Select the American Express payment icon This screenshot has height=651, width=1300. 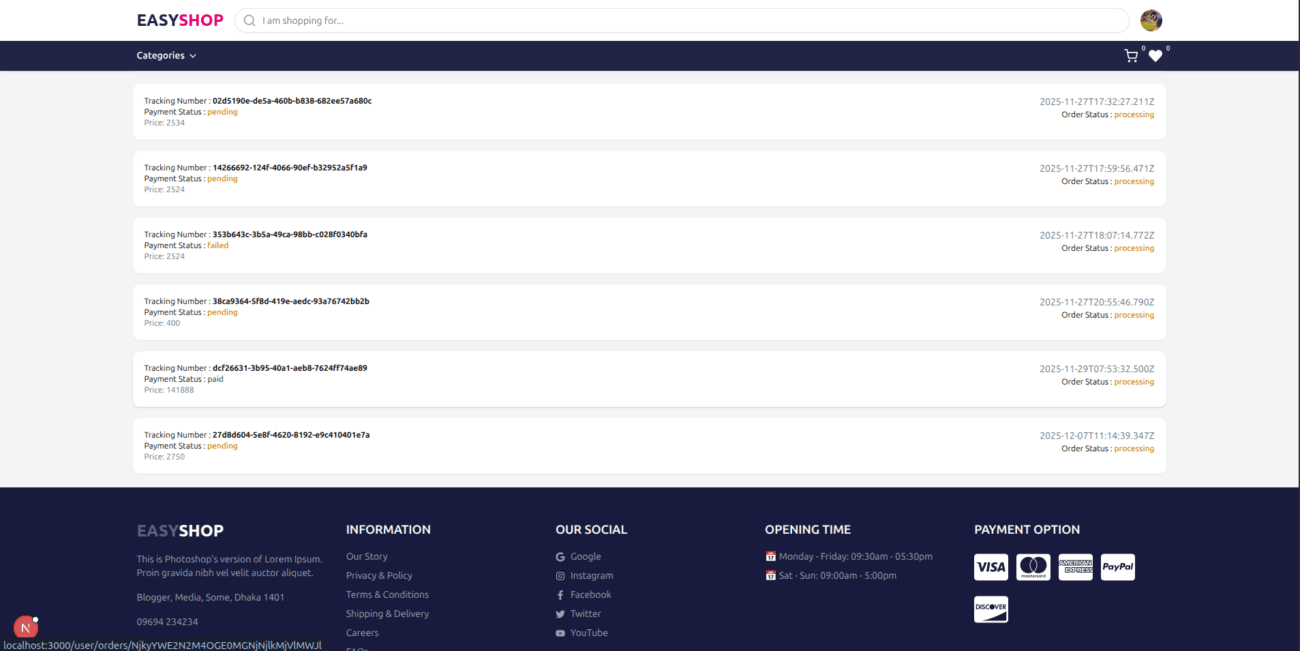(1075, 566)
